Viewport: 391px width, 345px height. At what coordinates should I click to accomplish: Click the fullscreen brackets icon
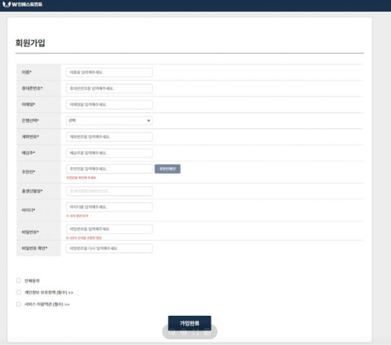tap(195, 332)
